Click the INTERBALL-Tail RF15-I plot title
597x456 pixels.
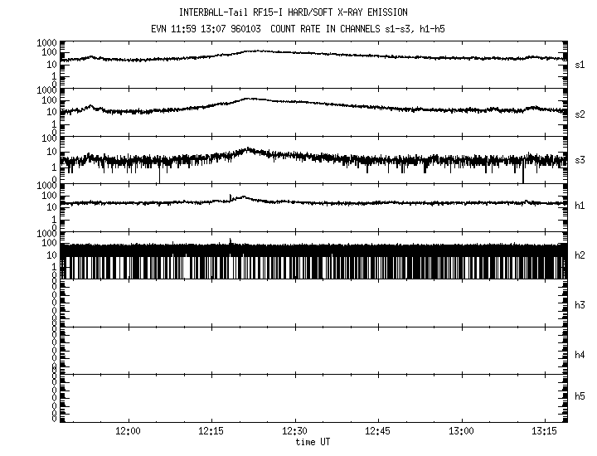[x=293, y=12]
